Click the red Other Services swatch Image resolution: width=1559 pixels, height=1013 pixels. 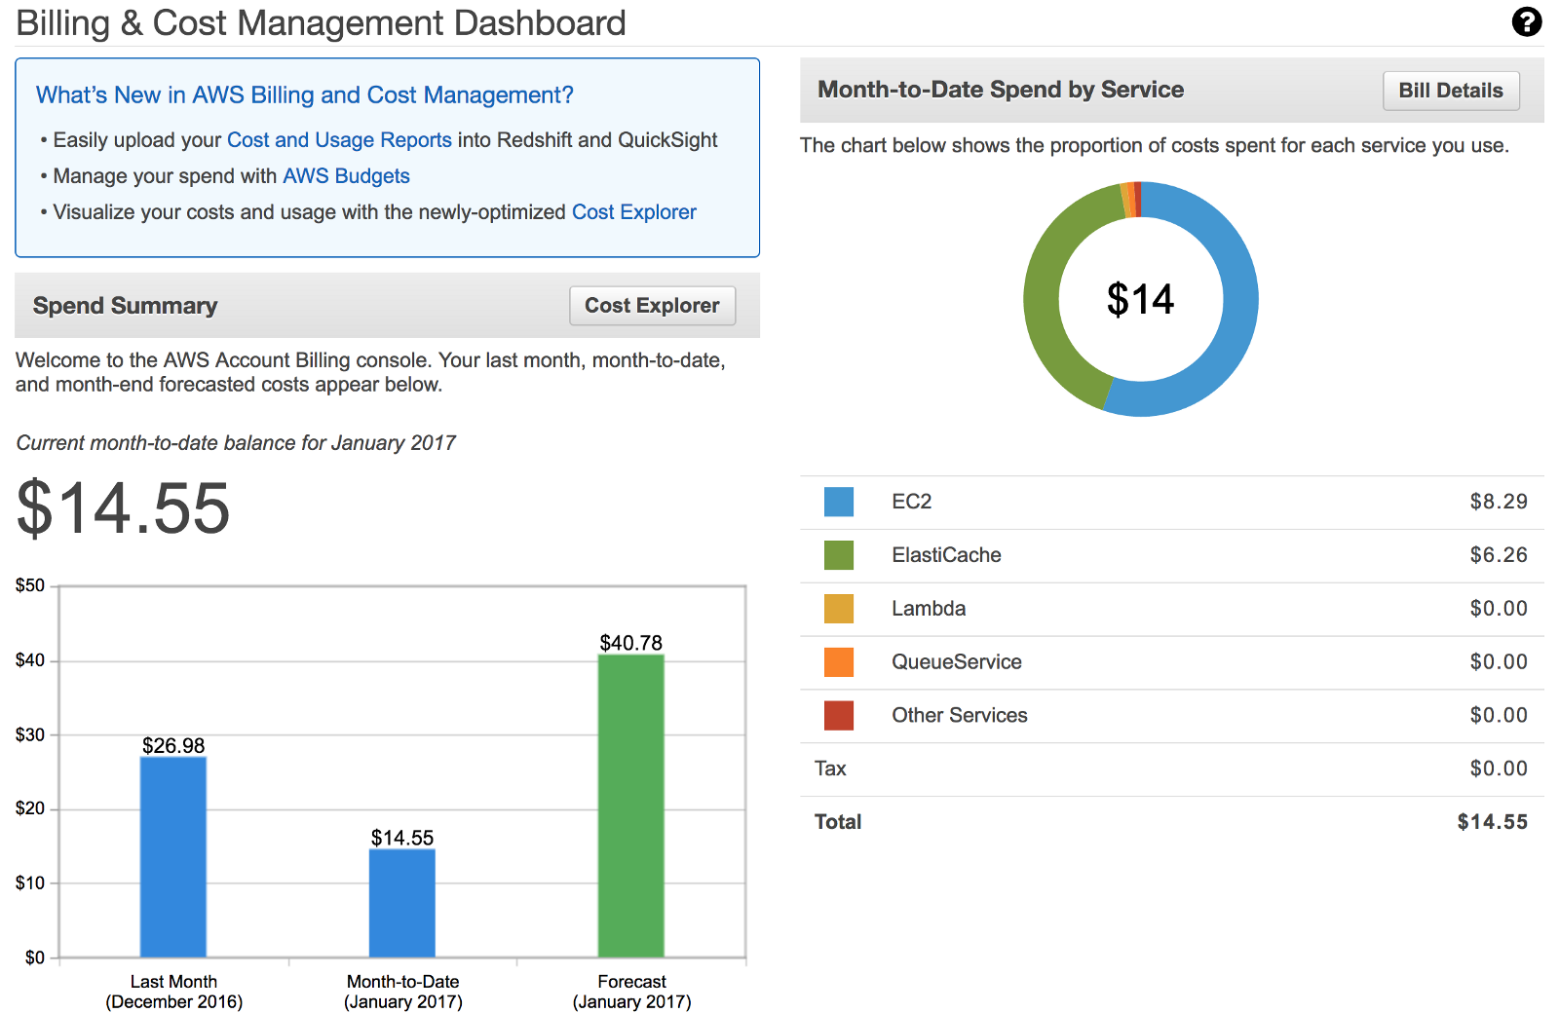(x=838, y=716)
